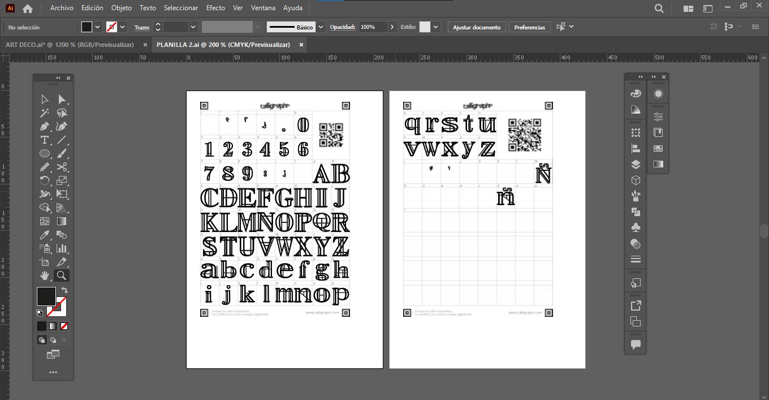Image resolution: width=769 pixels, height=400 pixels.
Task: Pick the Scissors tool
Action: [62, 167]
